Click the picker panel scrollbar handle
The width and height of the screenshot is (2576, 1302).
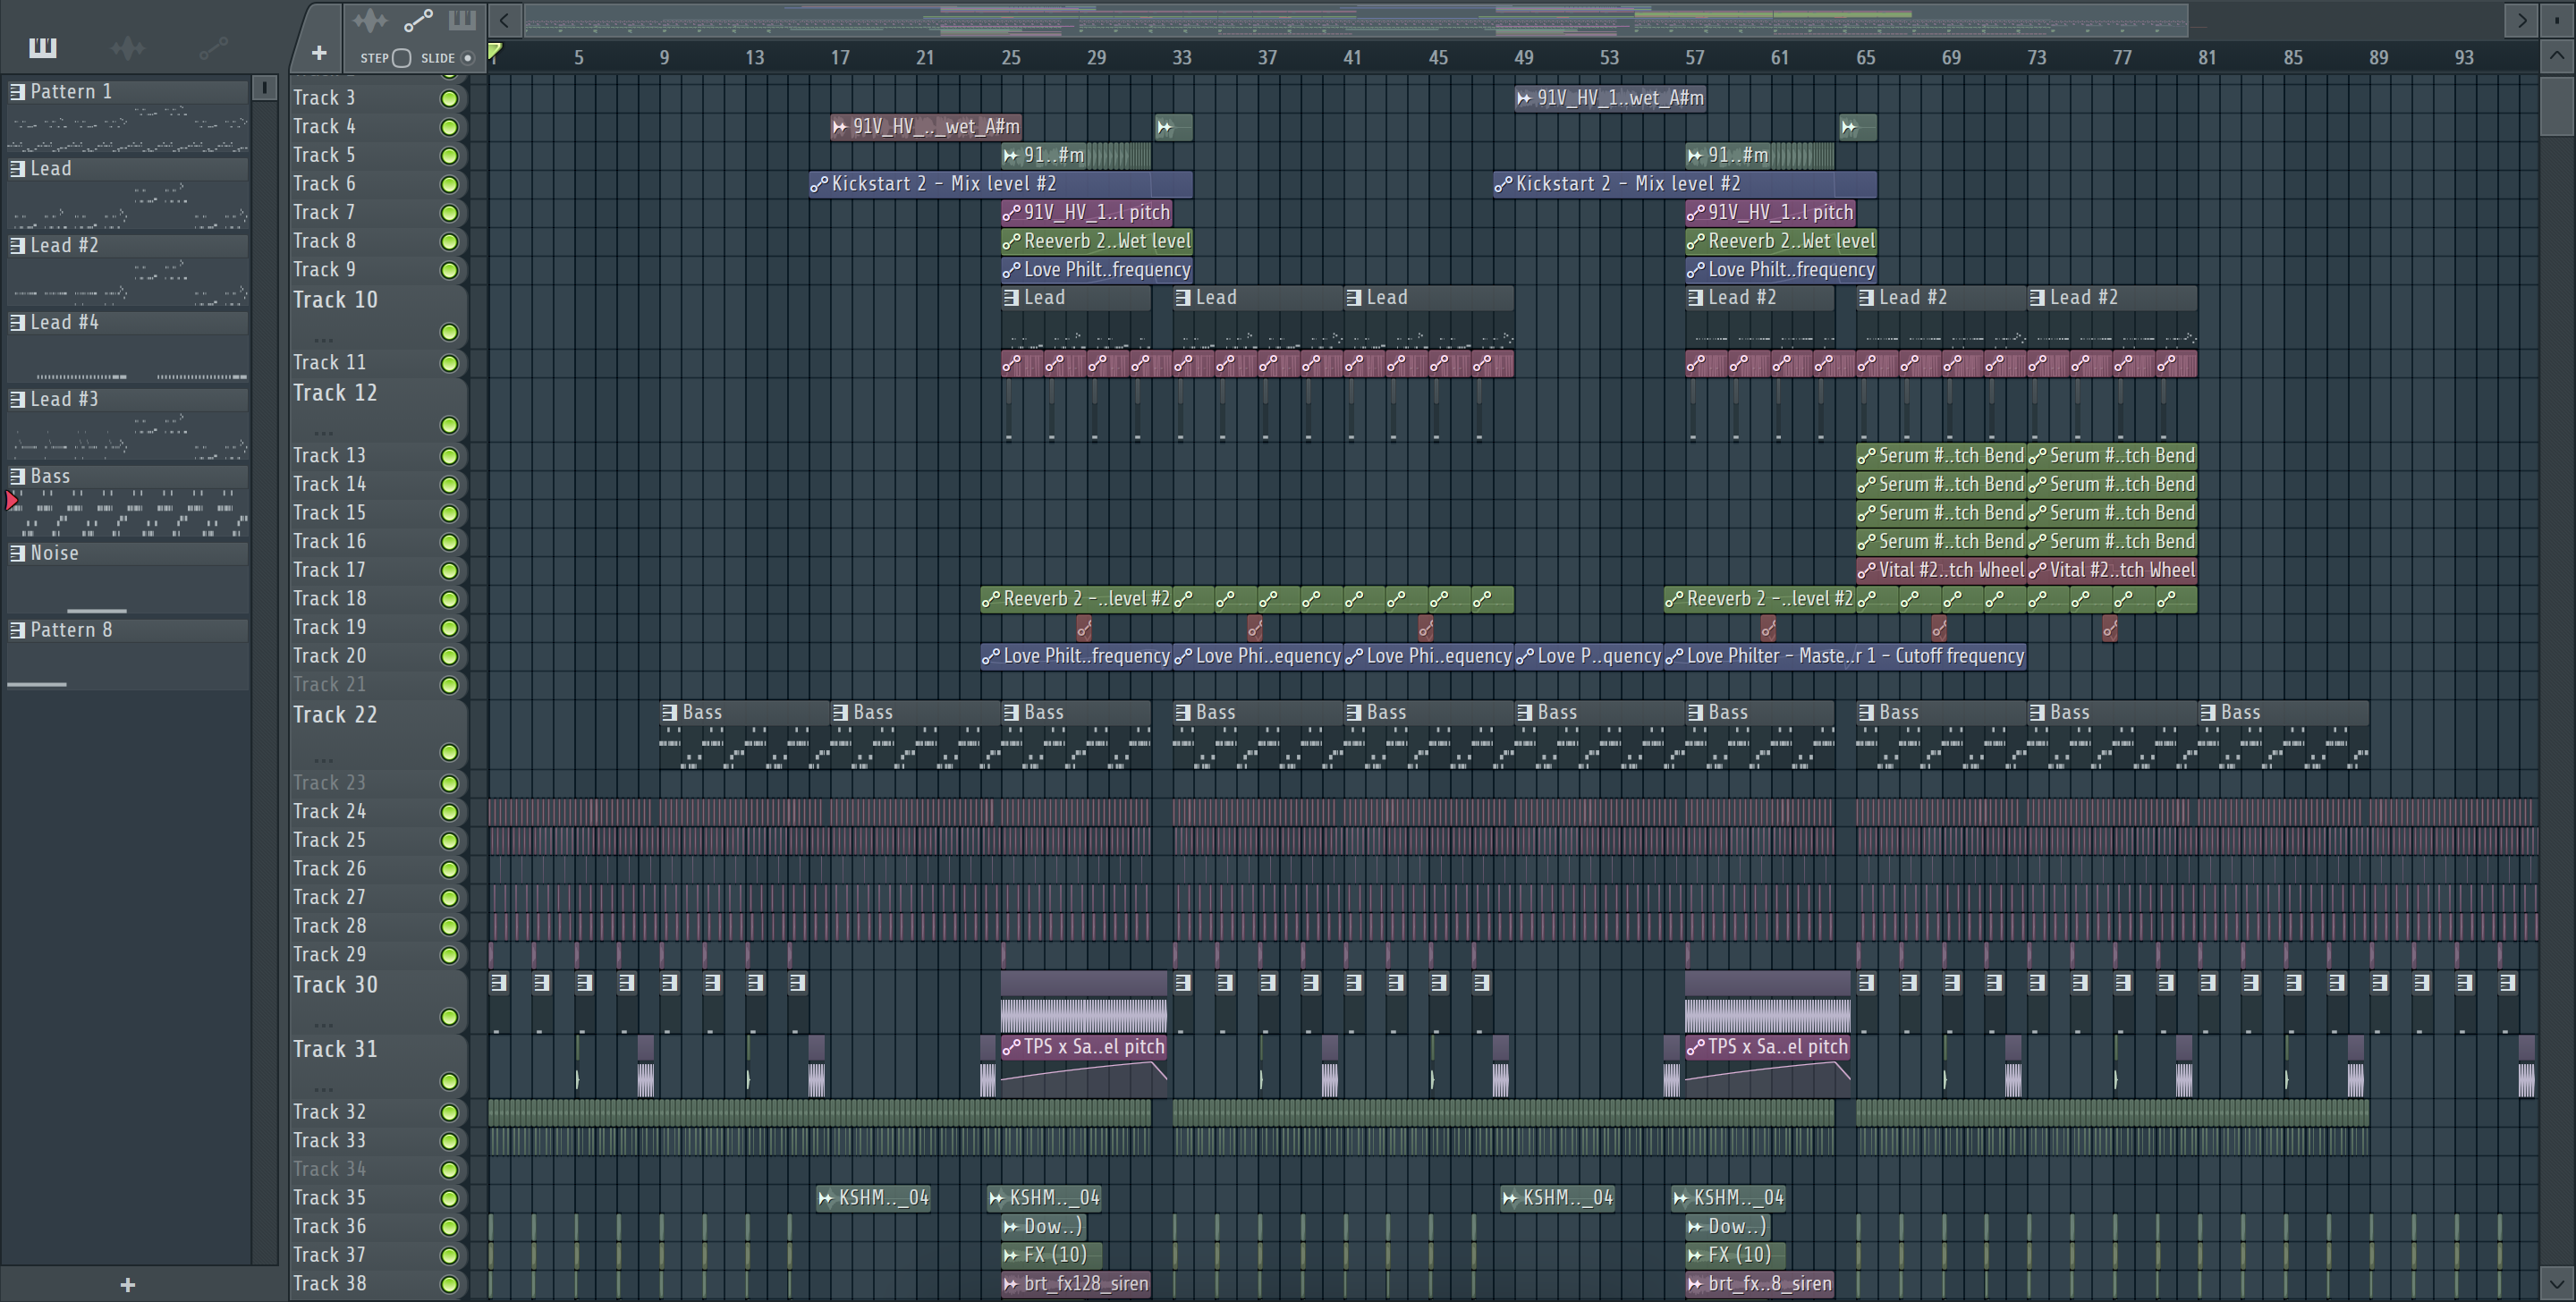point(264,88)
